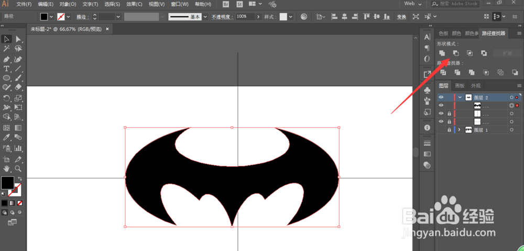This screenshot has width=524, height=251.
Task: Choose the Hand tool
Action: (x=6, y=168)
